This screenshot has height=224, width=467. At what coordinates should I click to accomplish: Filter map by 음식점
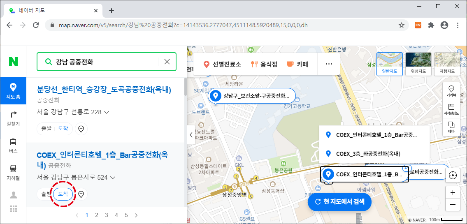click(x=264, y=64)
